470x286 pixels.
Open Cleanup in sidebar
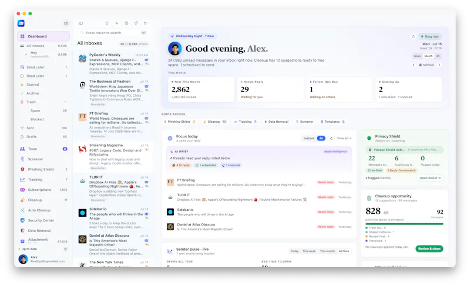coord(43,200)
